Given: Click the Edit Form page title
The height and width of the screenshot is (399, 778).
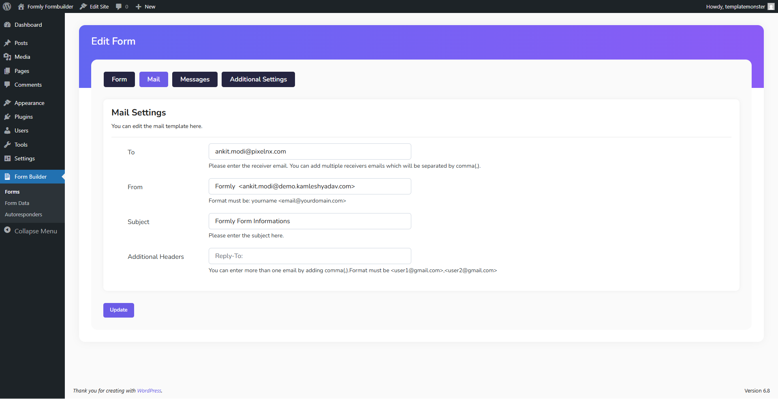Looking at the screenshot, I should point(113,41).
